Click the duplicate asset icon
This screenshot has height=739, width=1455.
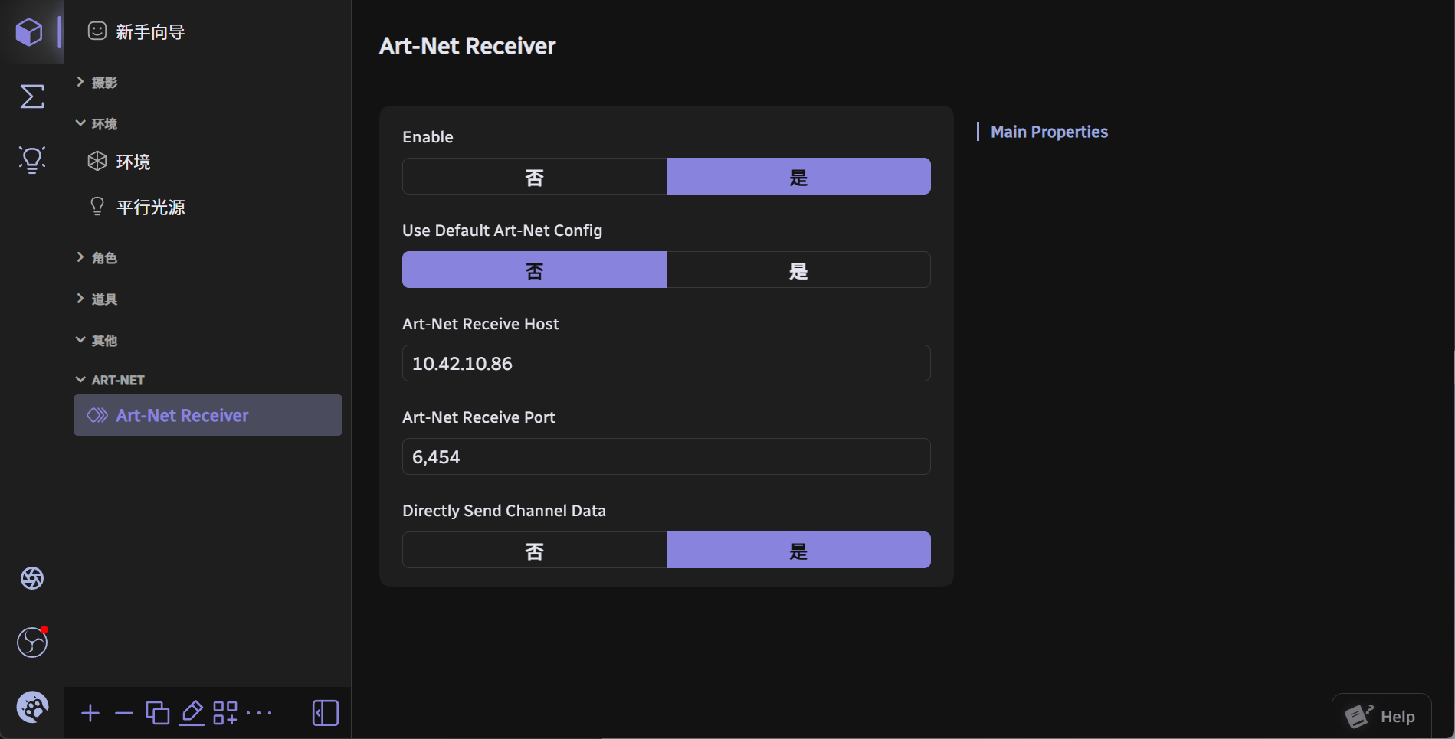[158, 713]
